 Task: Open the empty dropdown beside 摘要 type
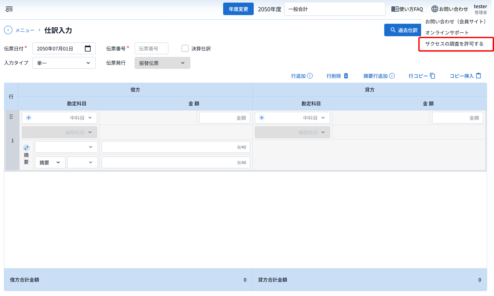tap(82, 162)
